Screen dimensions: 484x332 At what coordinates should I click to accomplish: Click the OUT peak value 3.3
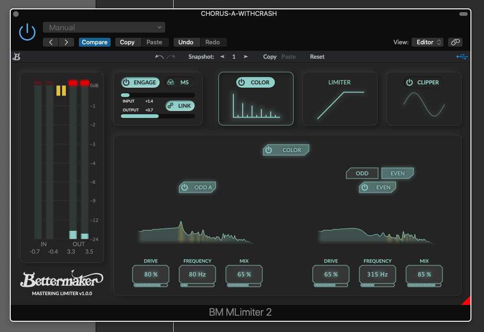coord(71,251)
